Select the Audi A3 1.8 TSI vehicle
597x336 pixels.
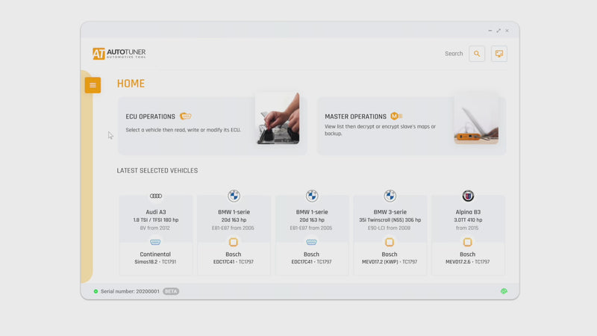156,217
